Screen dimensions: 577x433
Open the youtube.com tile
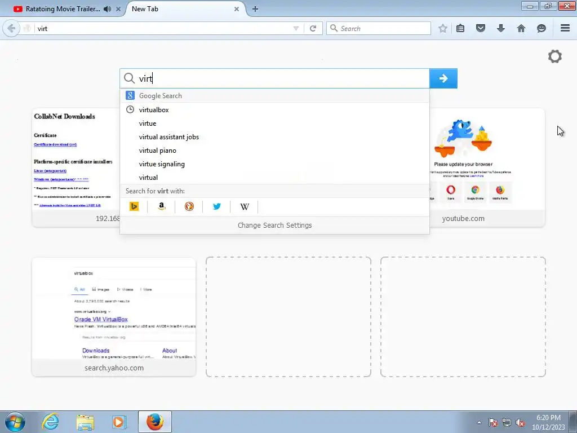[x=487, y=167]
